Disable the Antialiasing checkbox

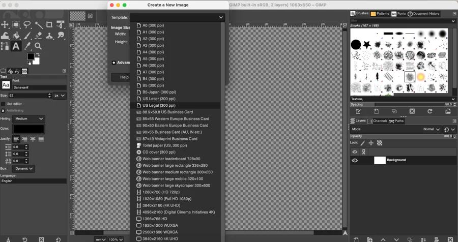coord(3,110)
